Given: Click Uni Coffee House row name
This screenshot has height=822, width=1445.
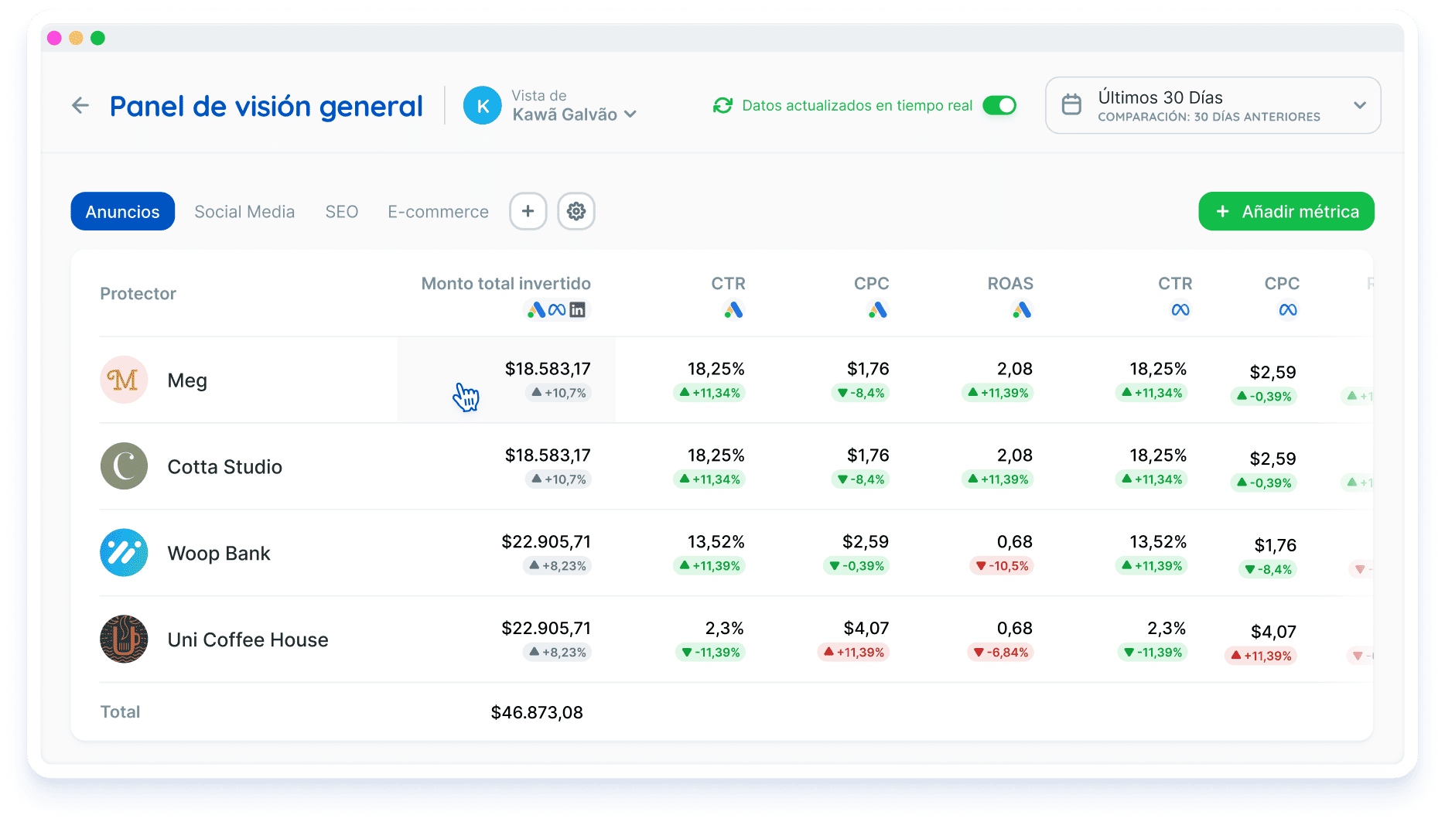Looking at the screenshot, I should [248, 640].
